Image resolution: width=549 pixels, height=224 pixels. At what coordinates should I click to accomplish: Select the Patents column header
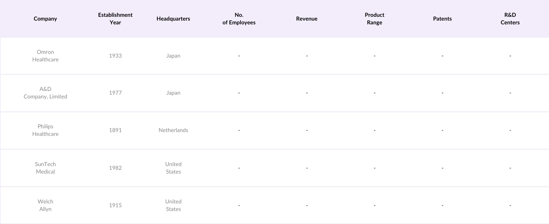[x=442, y=19]
